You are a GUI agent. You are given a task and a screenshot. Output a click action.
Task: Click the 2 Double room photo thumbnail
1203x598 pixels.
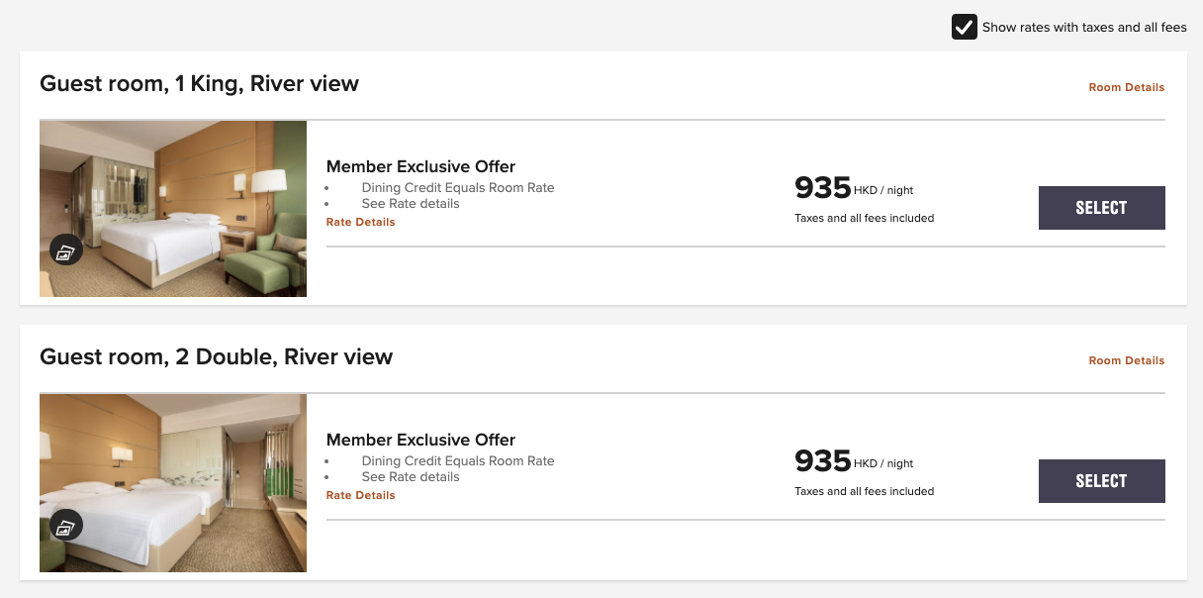(x=173, y=482)
